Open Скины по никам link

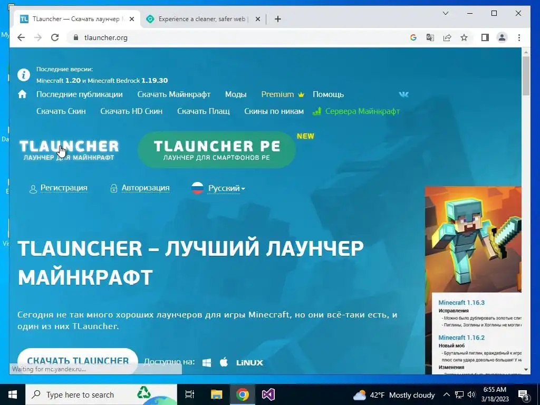pos(274,111)
